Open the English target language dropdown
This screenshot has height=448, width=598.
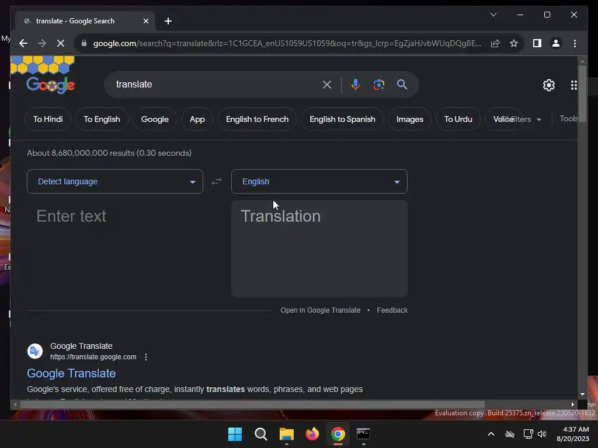(x=319, y=181)
